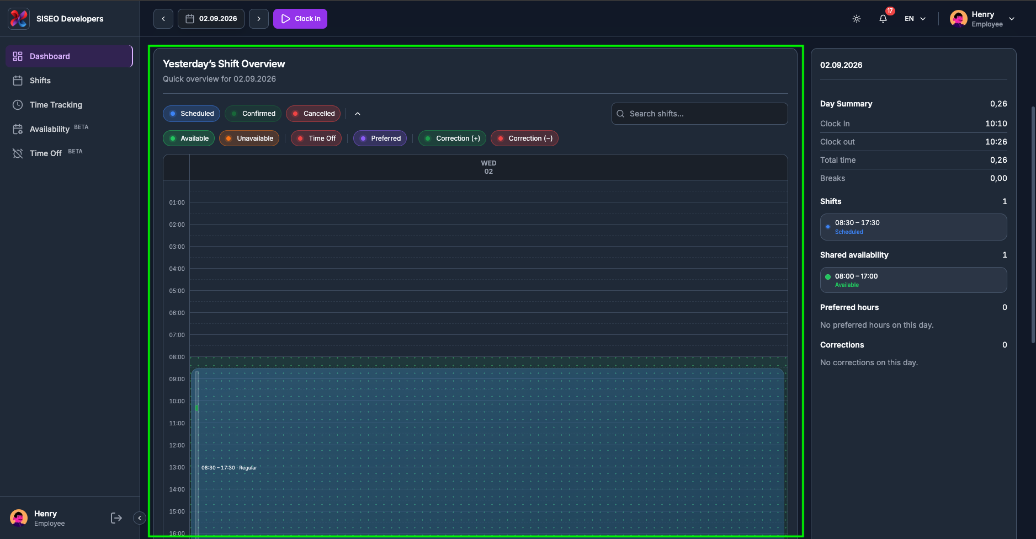This screenshot has width=1036, height=539.
Task: Click the 08:30 – 17:30 Regular shift block
Action: [488, 452]
